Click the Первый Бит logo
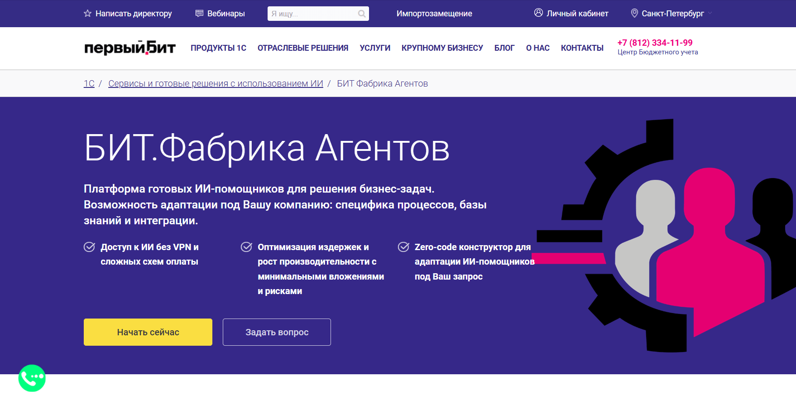This screenshot has height=401, width=796. click(x=130, y=48)
